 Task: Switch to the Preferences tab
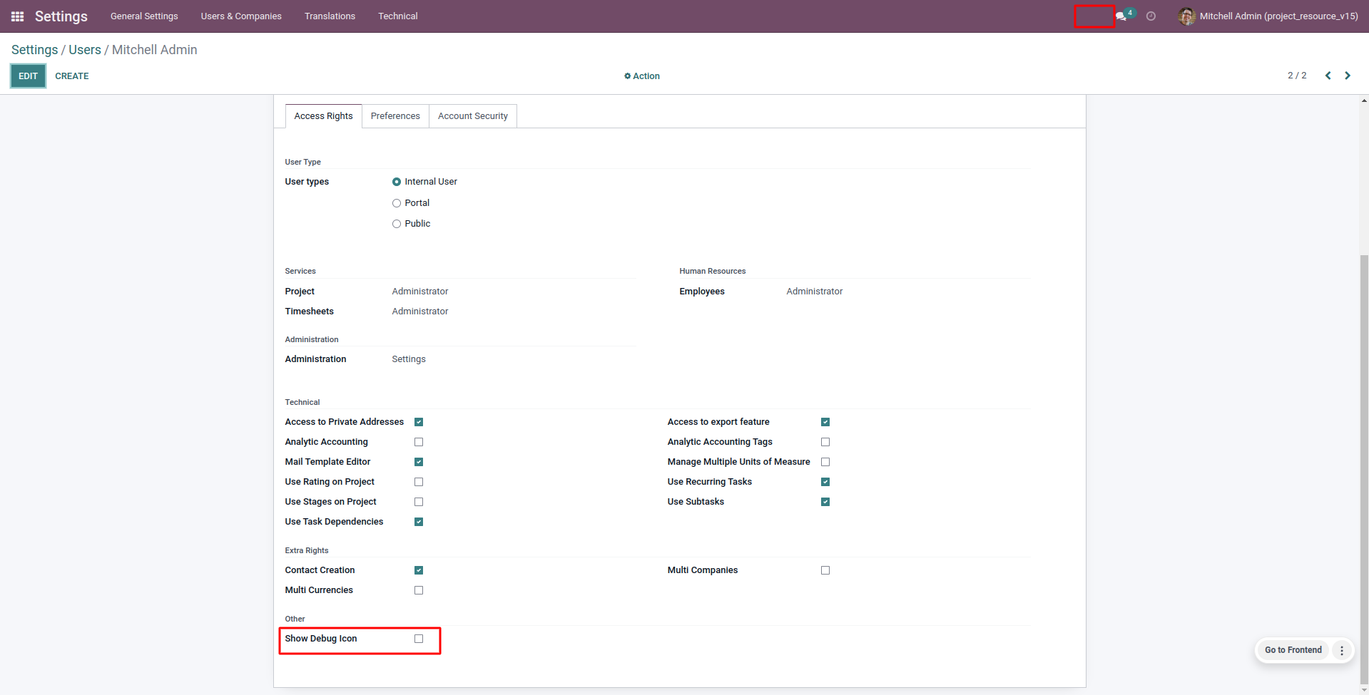(x=395, y=116)
